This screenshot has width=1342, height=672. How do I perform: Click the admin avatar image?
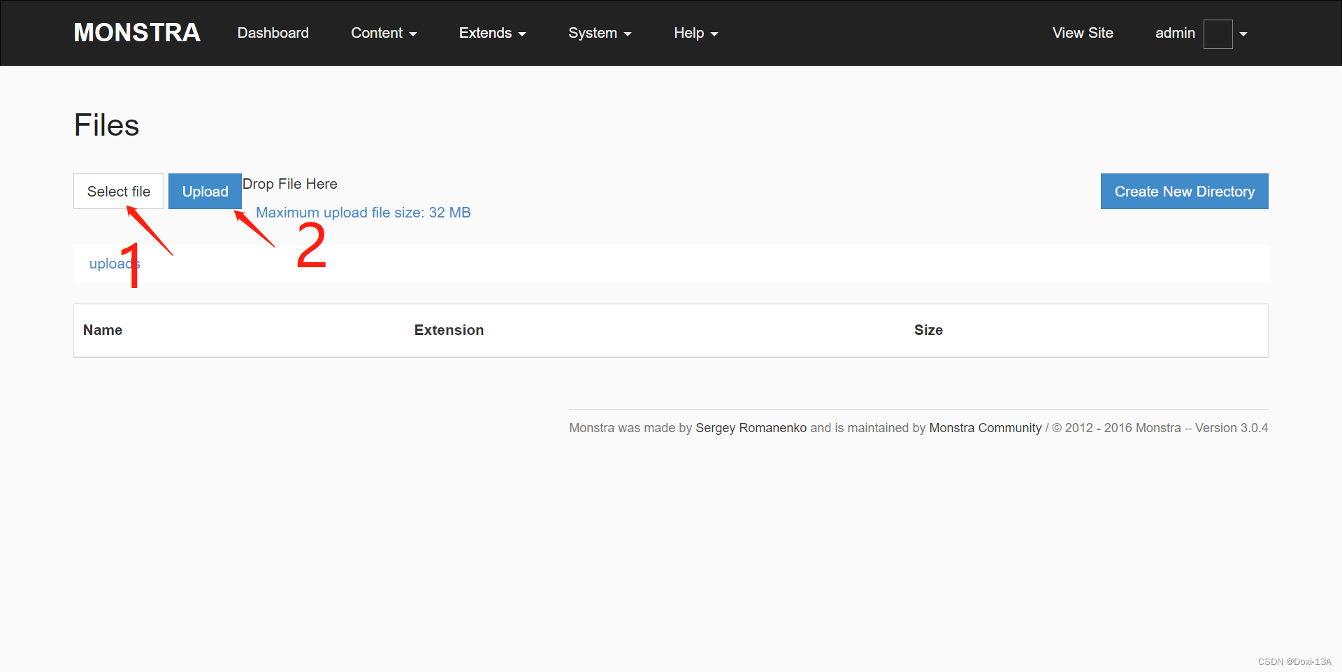coord(1217,34)
